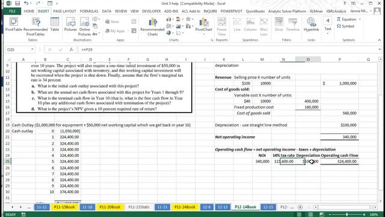Add a Timeline filter
The width and height of the screenshot is (385, 217).
click(293, 25)
